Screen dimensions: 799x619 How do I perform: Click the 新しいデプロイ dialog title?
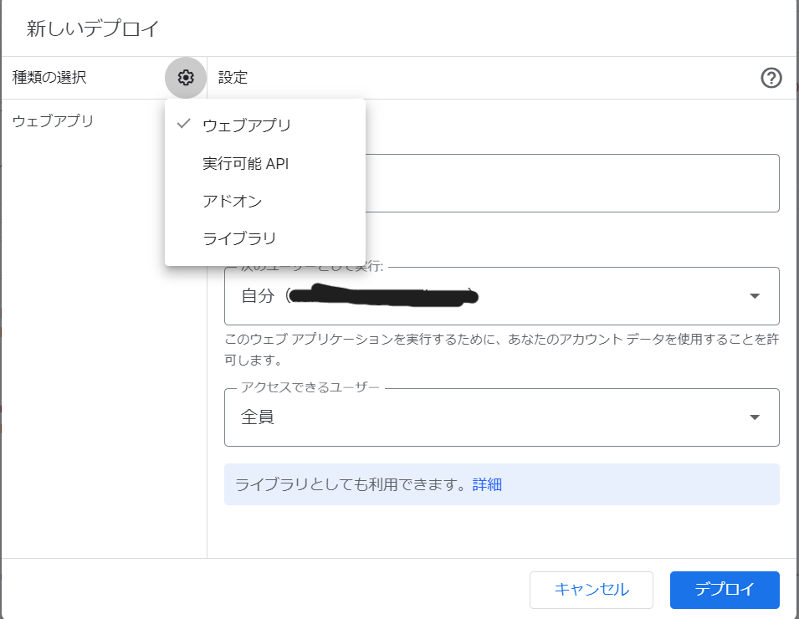(93, 28)
